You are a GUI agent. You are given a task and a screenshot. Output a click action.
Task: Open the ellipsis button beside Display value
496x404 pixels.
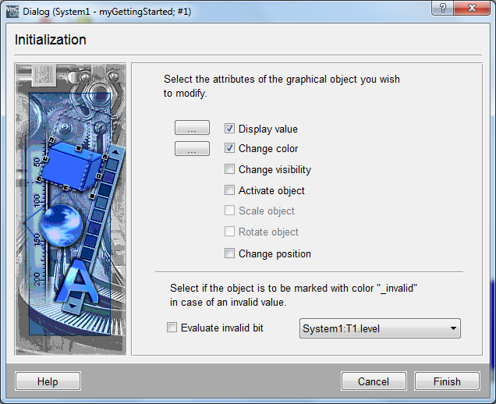[x=192, y=129]
